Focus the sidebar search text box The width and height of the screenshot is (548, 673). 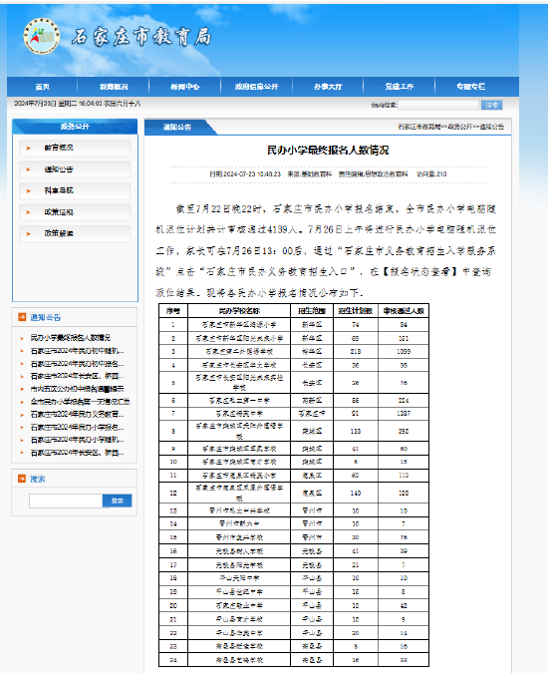coord(66,501)
